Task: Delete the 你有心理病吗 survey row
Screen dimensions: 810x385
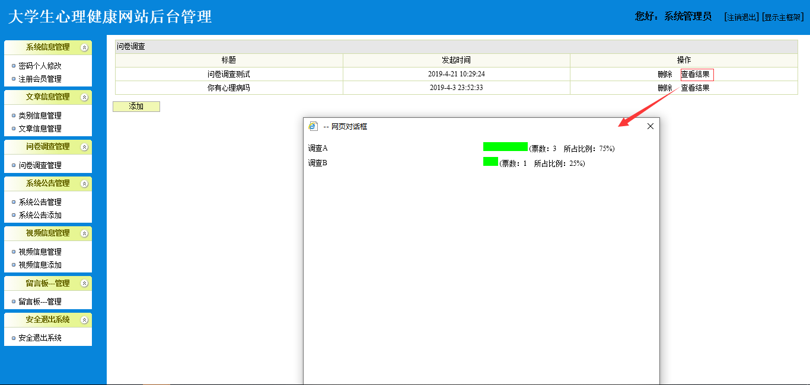Action: click(665, 88)
